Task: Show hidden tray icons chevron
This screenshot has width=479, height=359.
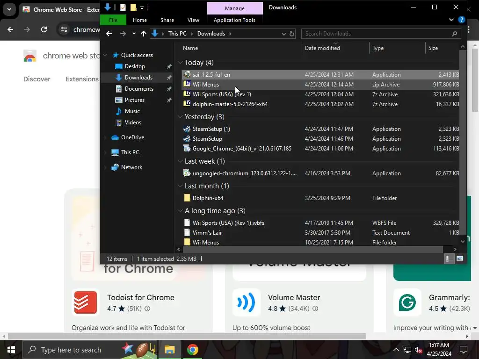Action: click(x=396, y=350)
